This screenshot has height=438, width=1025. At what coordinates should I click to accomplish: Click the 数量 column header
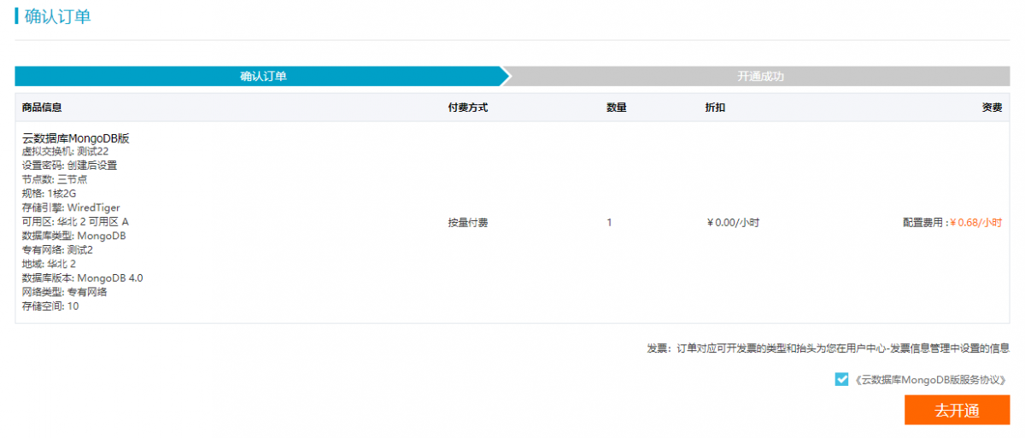[617, 108]
